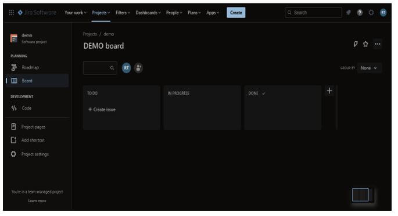This screenshot has height=216, width=398.
Task: Click the lightning automation icon
Action: tap(356, 44)
